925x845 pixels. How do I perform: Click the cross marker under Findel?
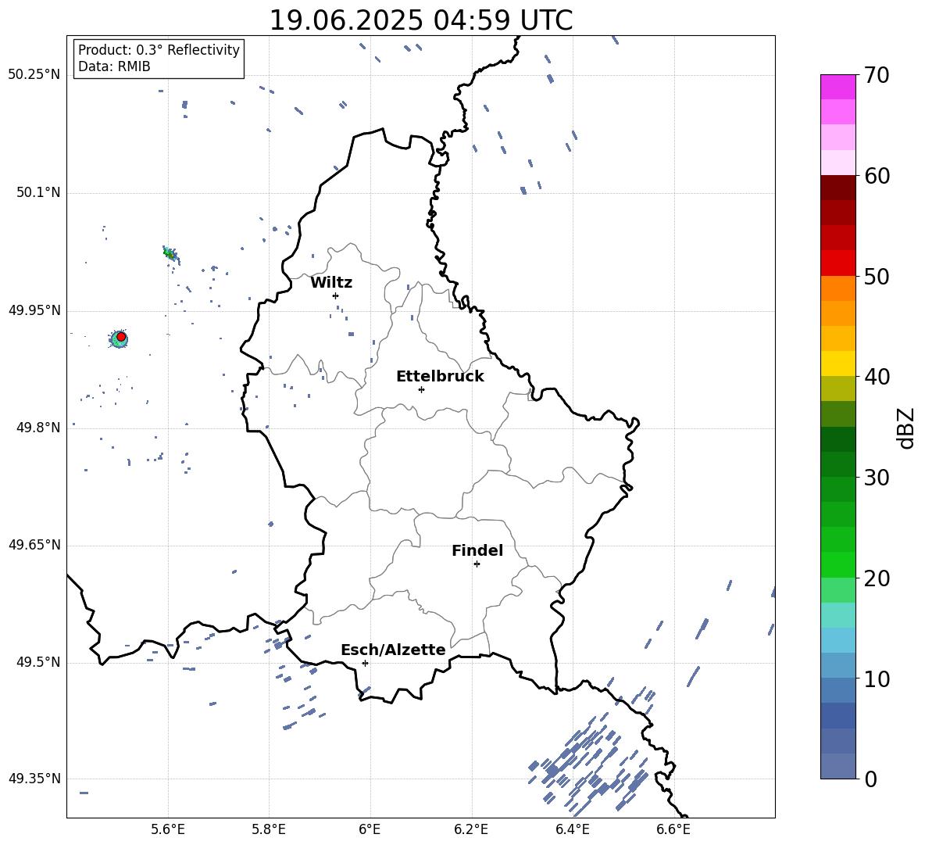(x=477, y=564)
